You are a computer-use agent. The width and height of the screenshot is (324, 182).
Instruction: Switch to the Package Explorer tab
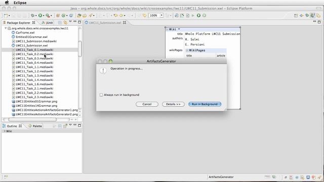pyautogui.click(x=19, y=23)
